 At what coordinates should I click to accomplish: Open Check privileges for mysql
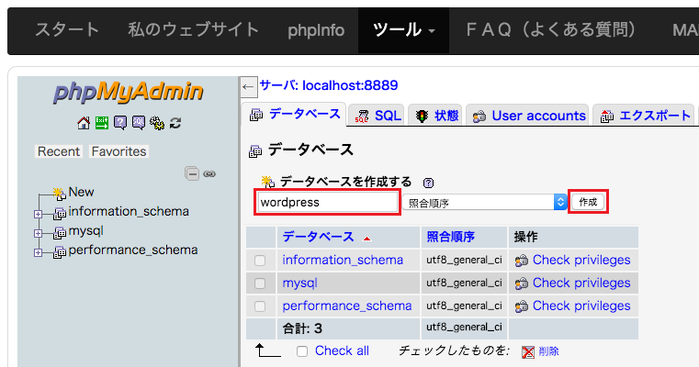tap(581, 283)
